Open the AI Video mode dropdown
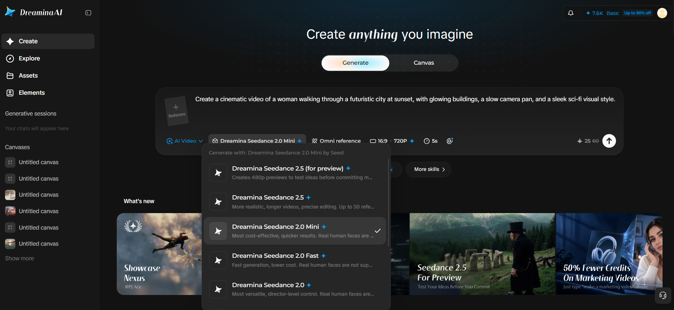This screenshot has height=310, width=674. 185,141
